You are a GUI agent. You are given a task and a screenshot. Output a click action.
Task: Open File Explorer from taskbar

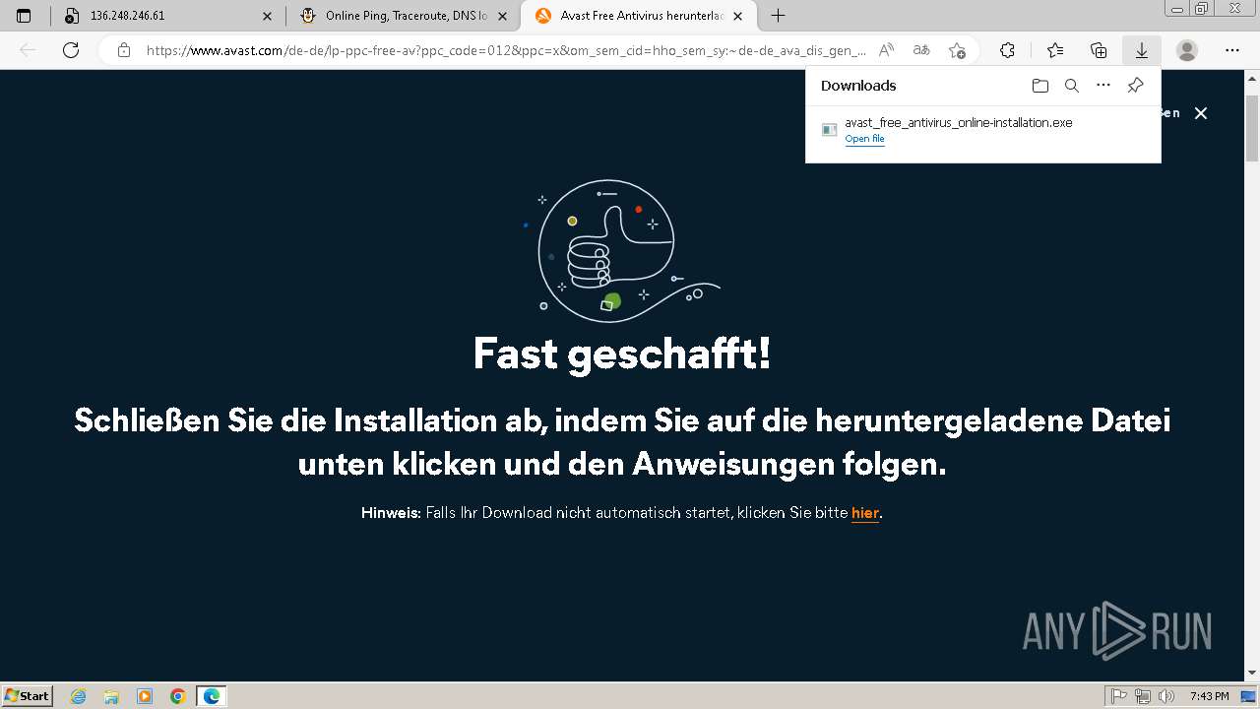tap(111, 696)
